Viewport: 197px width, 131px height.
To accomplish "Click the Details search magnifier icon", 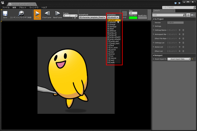I will 184,15.
